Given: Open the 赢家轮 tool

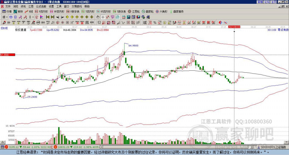Looking at the screenshot, I should [148, 11].
